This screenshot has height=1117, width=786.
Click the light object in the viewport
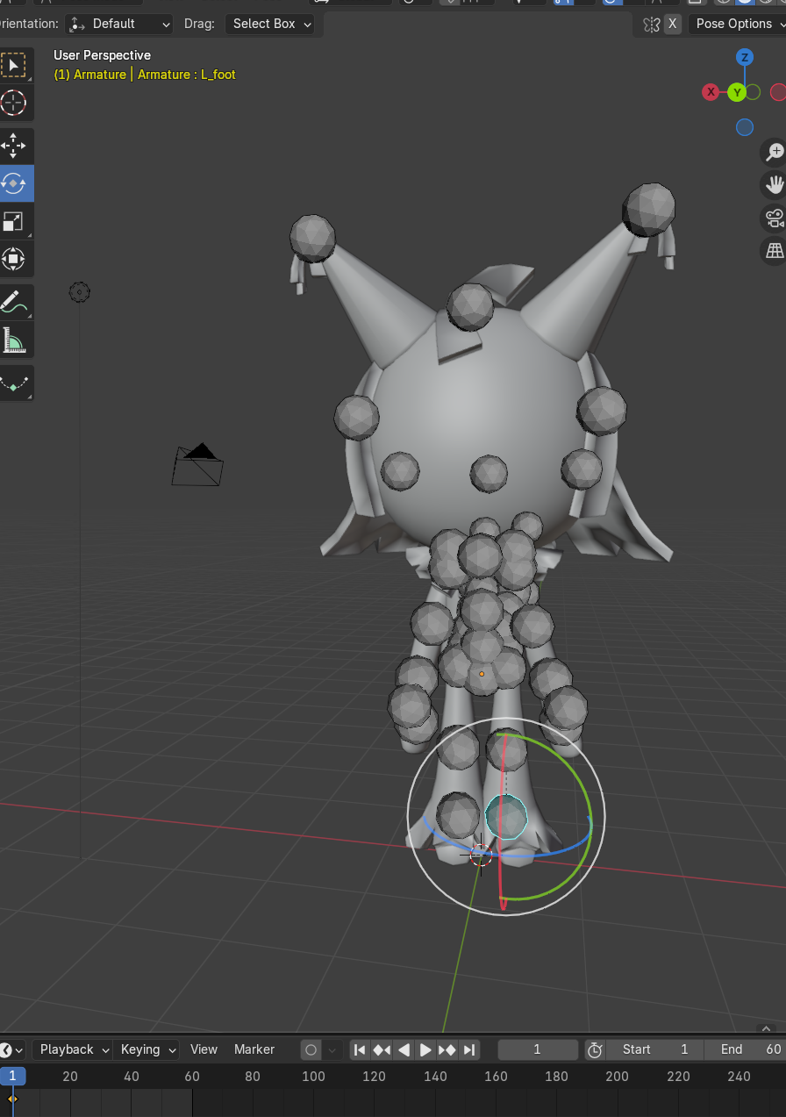pos(79,292)
